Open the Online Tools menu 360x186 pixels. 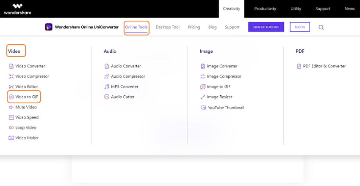(136, 27)
